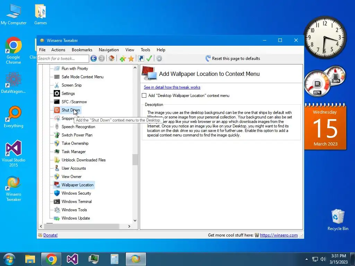355x266 pixels.
Task: Click the Unblock Downloaded Files folder icon
Action: click(57, 160)
